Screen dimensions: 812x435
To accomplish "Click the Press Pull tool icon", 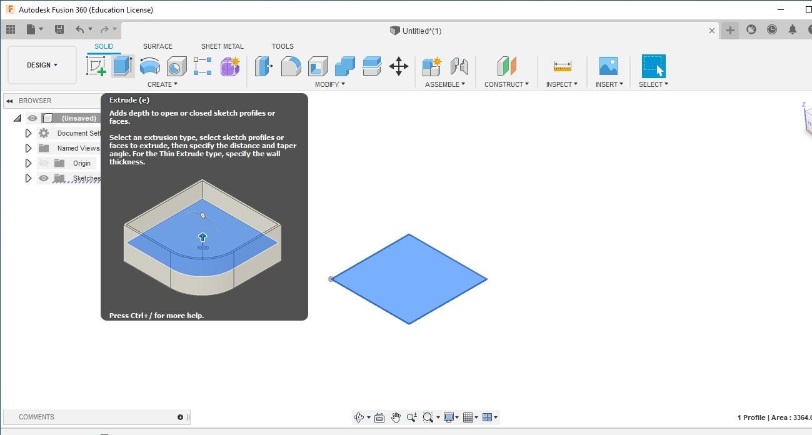I will click(x=264, y=66).
